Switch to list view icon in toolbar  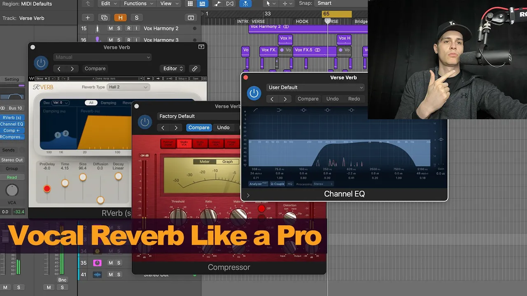point(202,4)
